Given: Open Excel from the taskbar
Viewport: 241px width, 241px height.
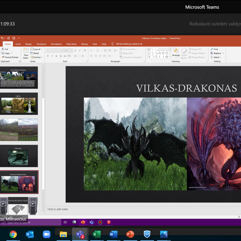Looking at the screenshot, I should point(97,234).
